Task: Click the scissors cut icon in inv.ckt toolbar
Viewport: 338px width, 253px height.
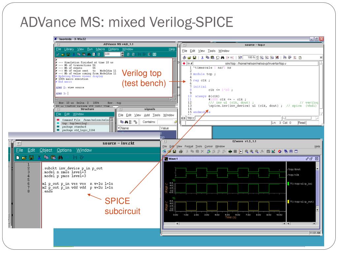Action: 39,158
